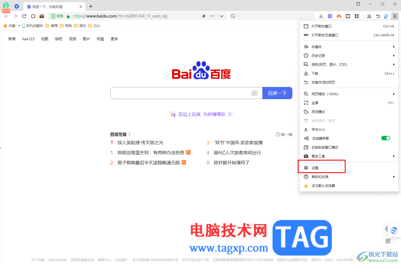401x265 pixels.
Task: Expand the 历史记录 submenu
Action: point(349,56)
